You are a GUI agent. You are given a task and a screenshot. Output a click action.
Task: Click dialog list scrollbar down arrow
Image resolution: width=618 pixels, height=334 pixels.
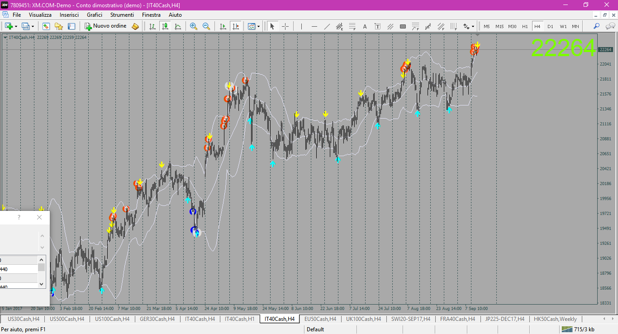pyautogui.click(x=42, y=284)
